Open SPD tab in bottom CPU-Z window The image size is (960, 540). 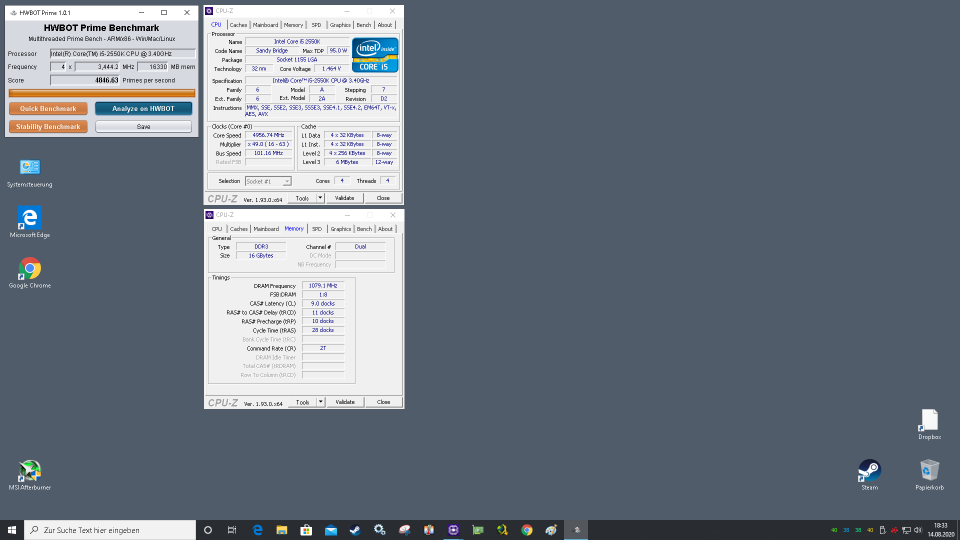click(x=317, y=229)
